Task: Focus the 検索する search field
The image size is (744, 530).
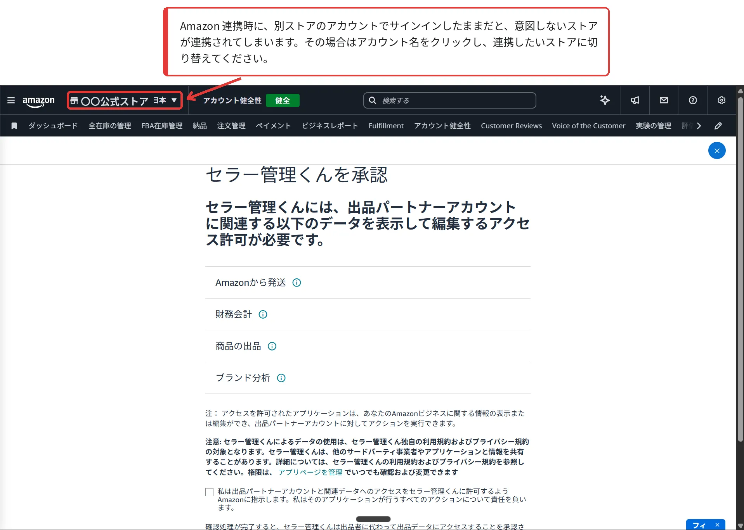Action: click(x=449, y=100)
